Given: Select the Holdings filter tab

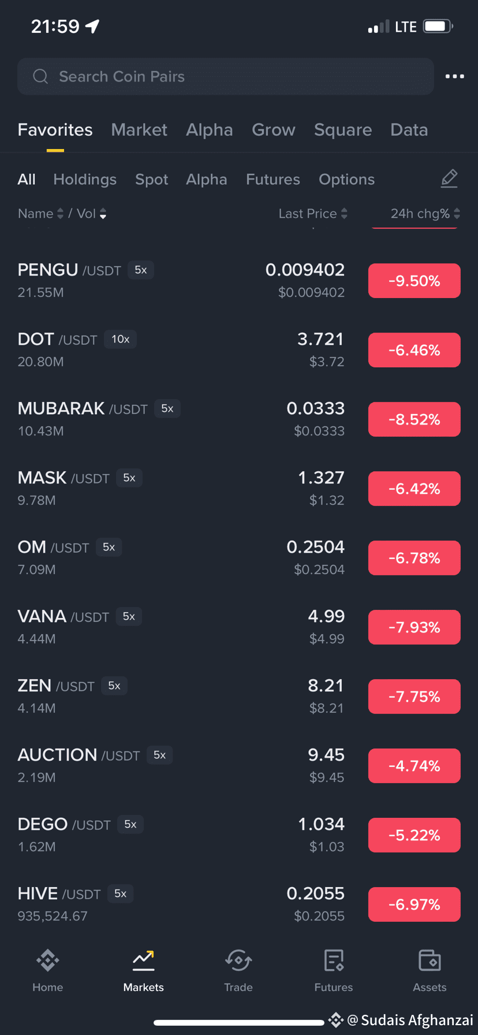Looking at the screenshot, I should coord(85,180).
